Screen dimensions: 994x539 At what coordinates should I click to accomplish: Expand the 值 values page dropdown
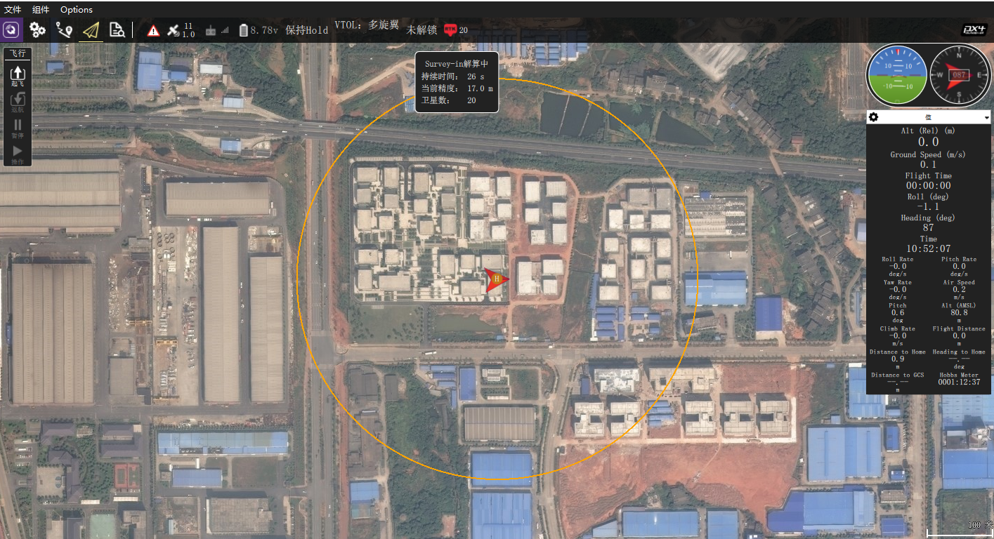tap(986, 117)
